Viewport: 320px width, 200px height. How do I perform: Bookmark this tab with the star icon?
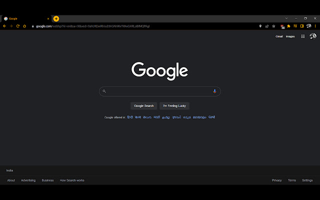point(273,26)
